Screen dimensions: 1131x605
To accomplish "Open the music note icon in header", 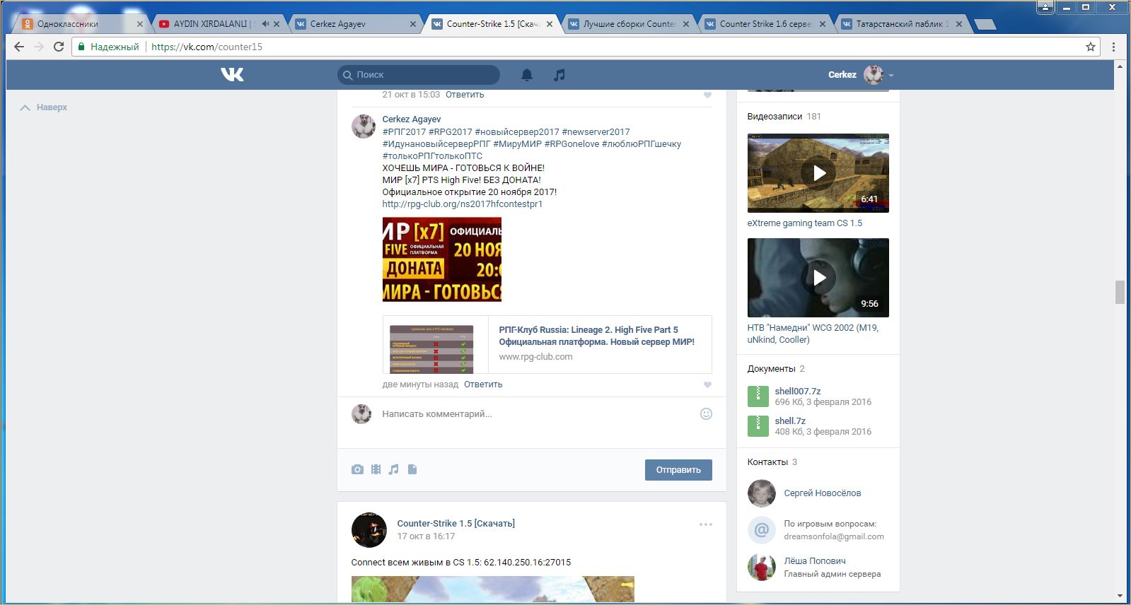I will pos(559,74).
